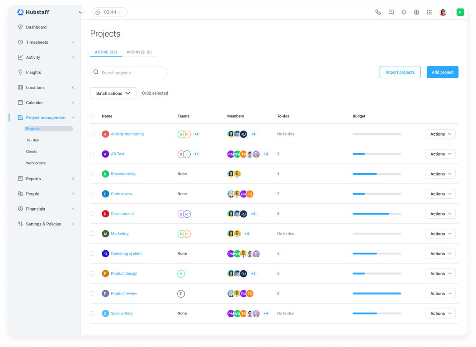Click the Dashboard sidebar icon
Screen dimensions: 476x347
point(20,27)
